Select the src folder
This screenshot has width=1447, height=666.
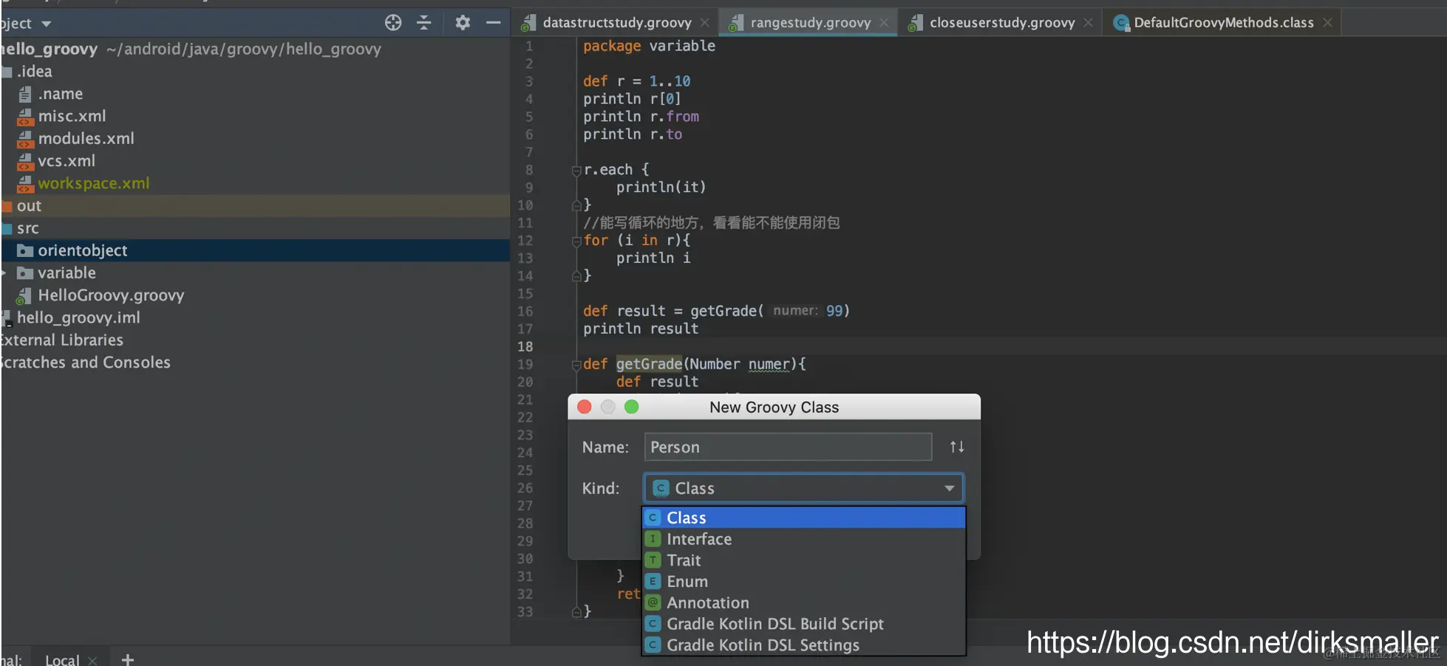point(255,228)
